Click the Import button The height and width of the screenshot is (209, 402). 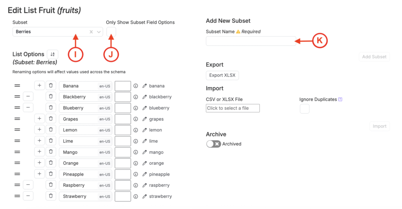(379, 126)
